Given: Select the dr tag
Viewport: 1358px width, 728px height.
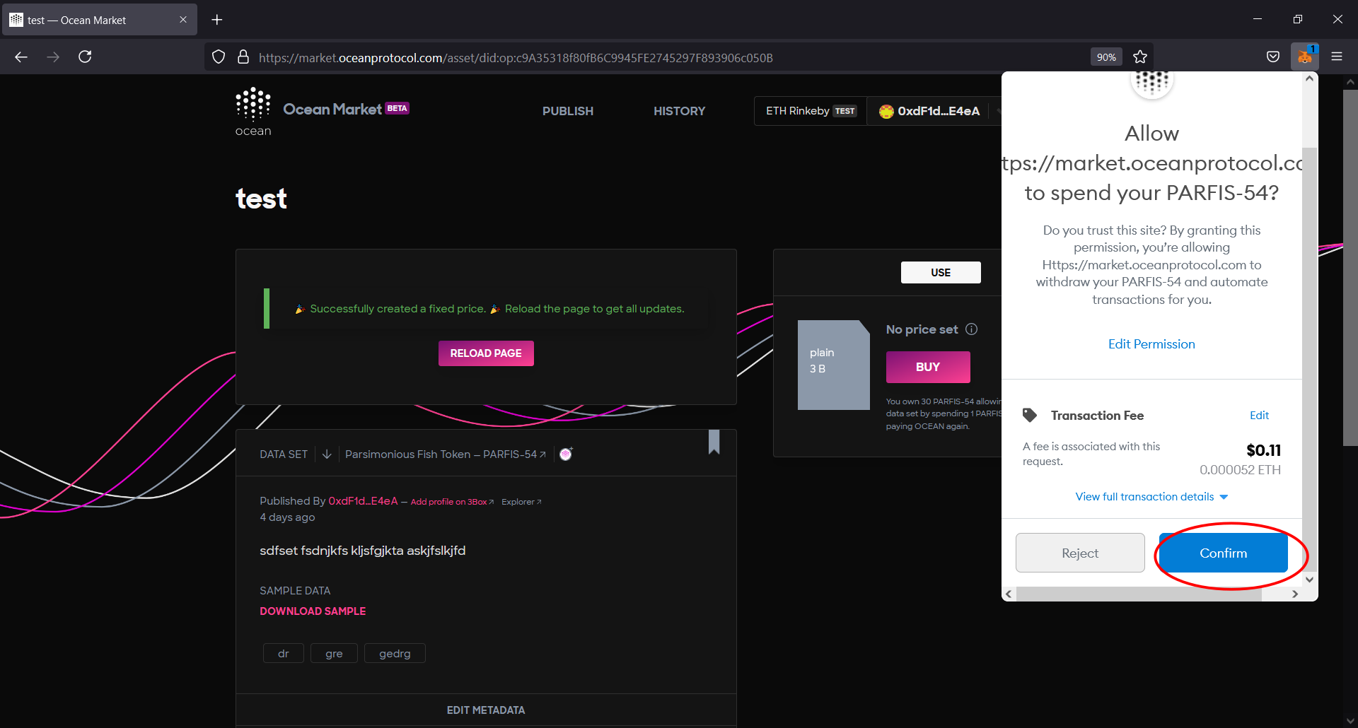Looking at the screenshot, I should coord(284,654).
